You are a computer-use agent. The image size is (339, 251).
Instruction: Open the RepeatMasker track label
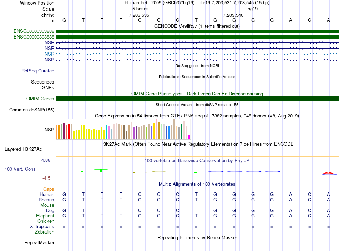click(x=39, y=243)
